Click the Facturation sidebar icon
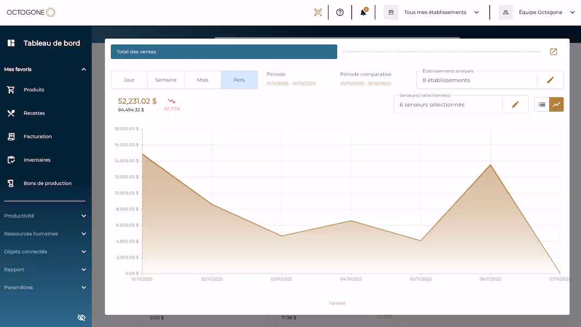Viewport: 581px width, 327px height. pos(10,136)
